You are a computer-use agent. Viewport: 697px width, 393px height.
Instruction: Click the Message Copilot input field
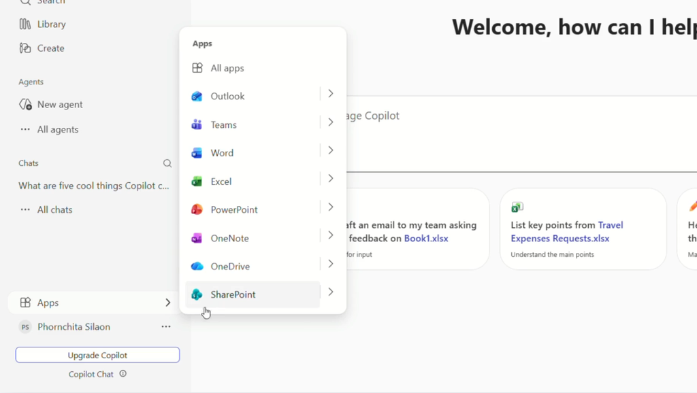521,134
